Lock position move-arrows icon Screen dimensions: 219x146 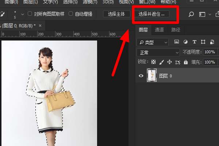click(169, 62)
